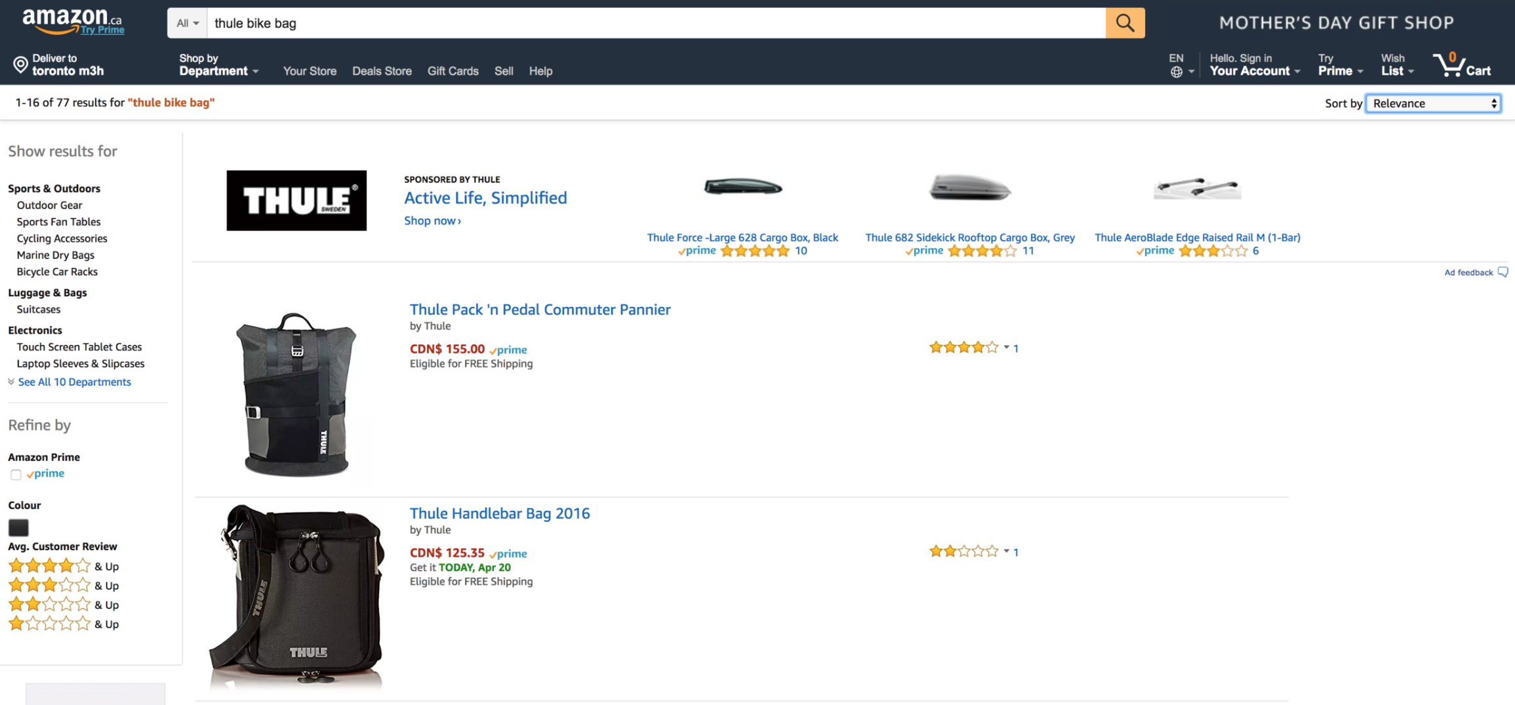Open Help in nav bar

point(540,71)
